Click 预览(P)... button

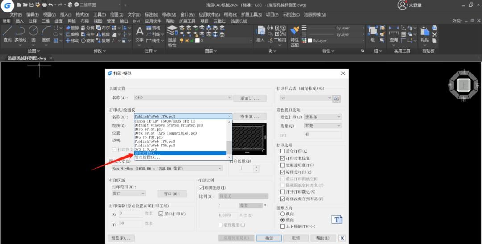(x=121, y=238)
